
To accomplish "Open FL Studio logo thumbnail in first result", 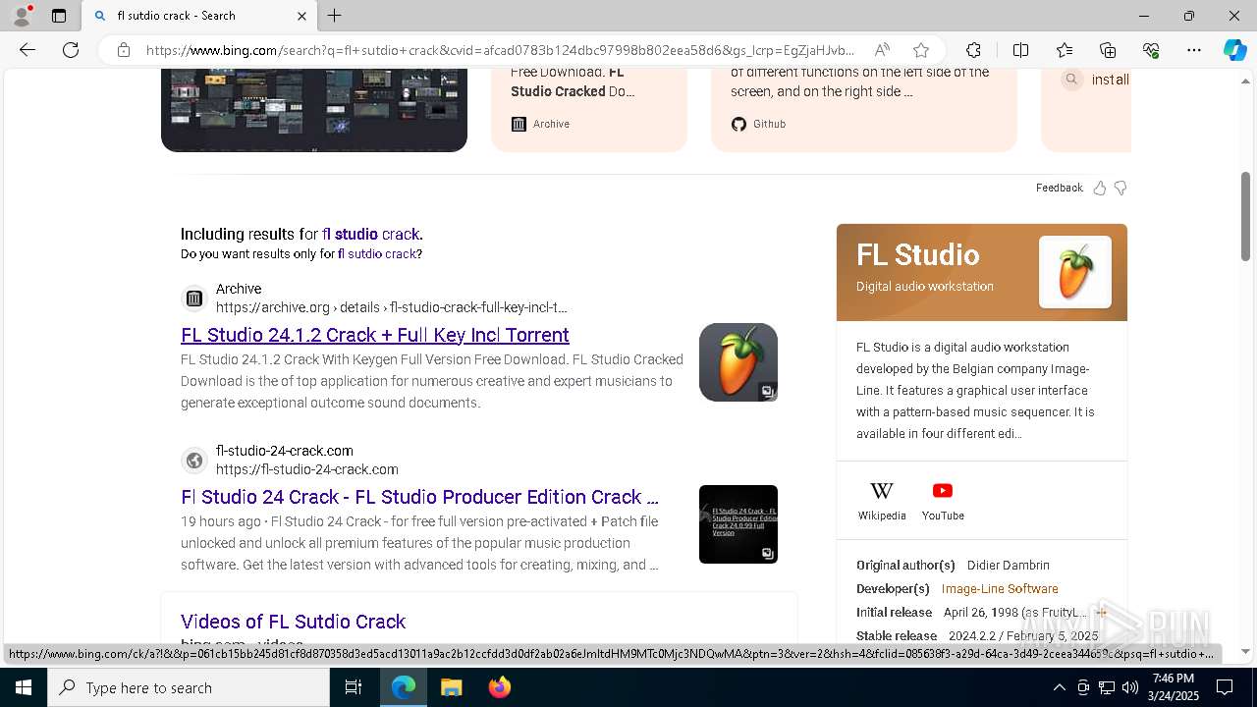I will point(738,362).
